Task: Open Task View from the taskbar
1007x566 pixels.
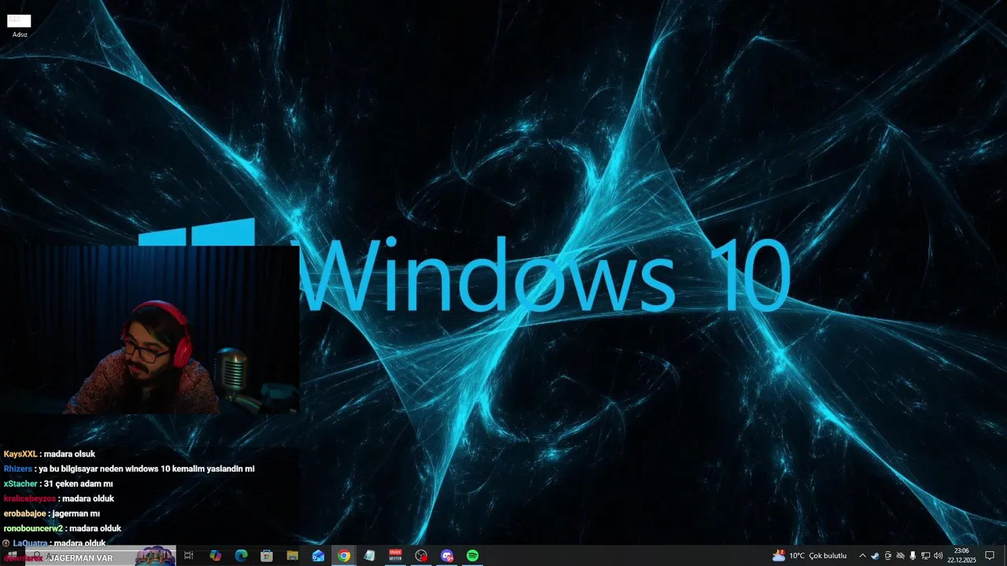Action: (189, 556)
